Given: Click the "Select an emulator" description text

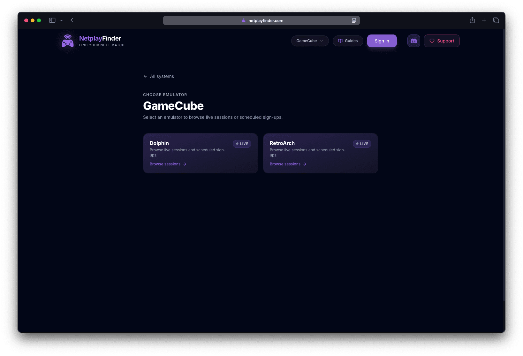Looking at the screenshot, I should pyautogui.click(x=213, y=117).
